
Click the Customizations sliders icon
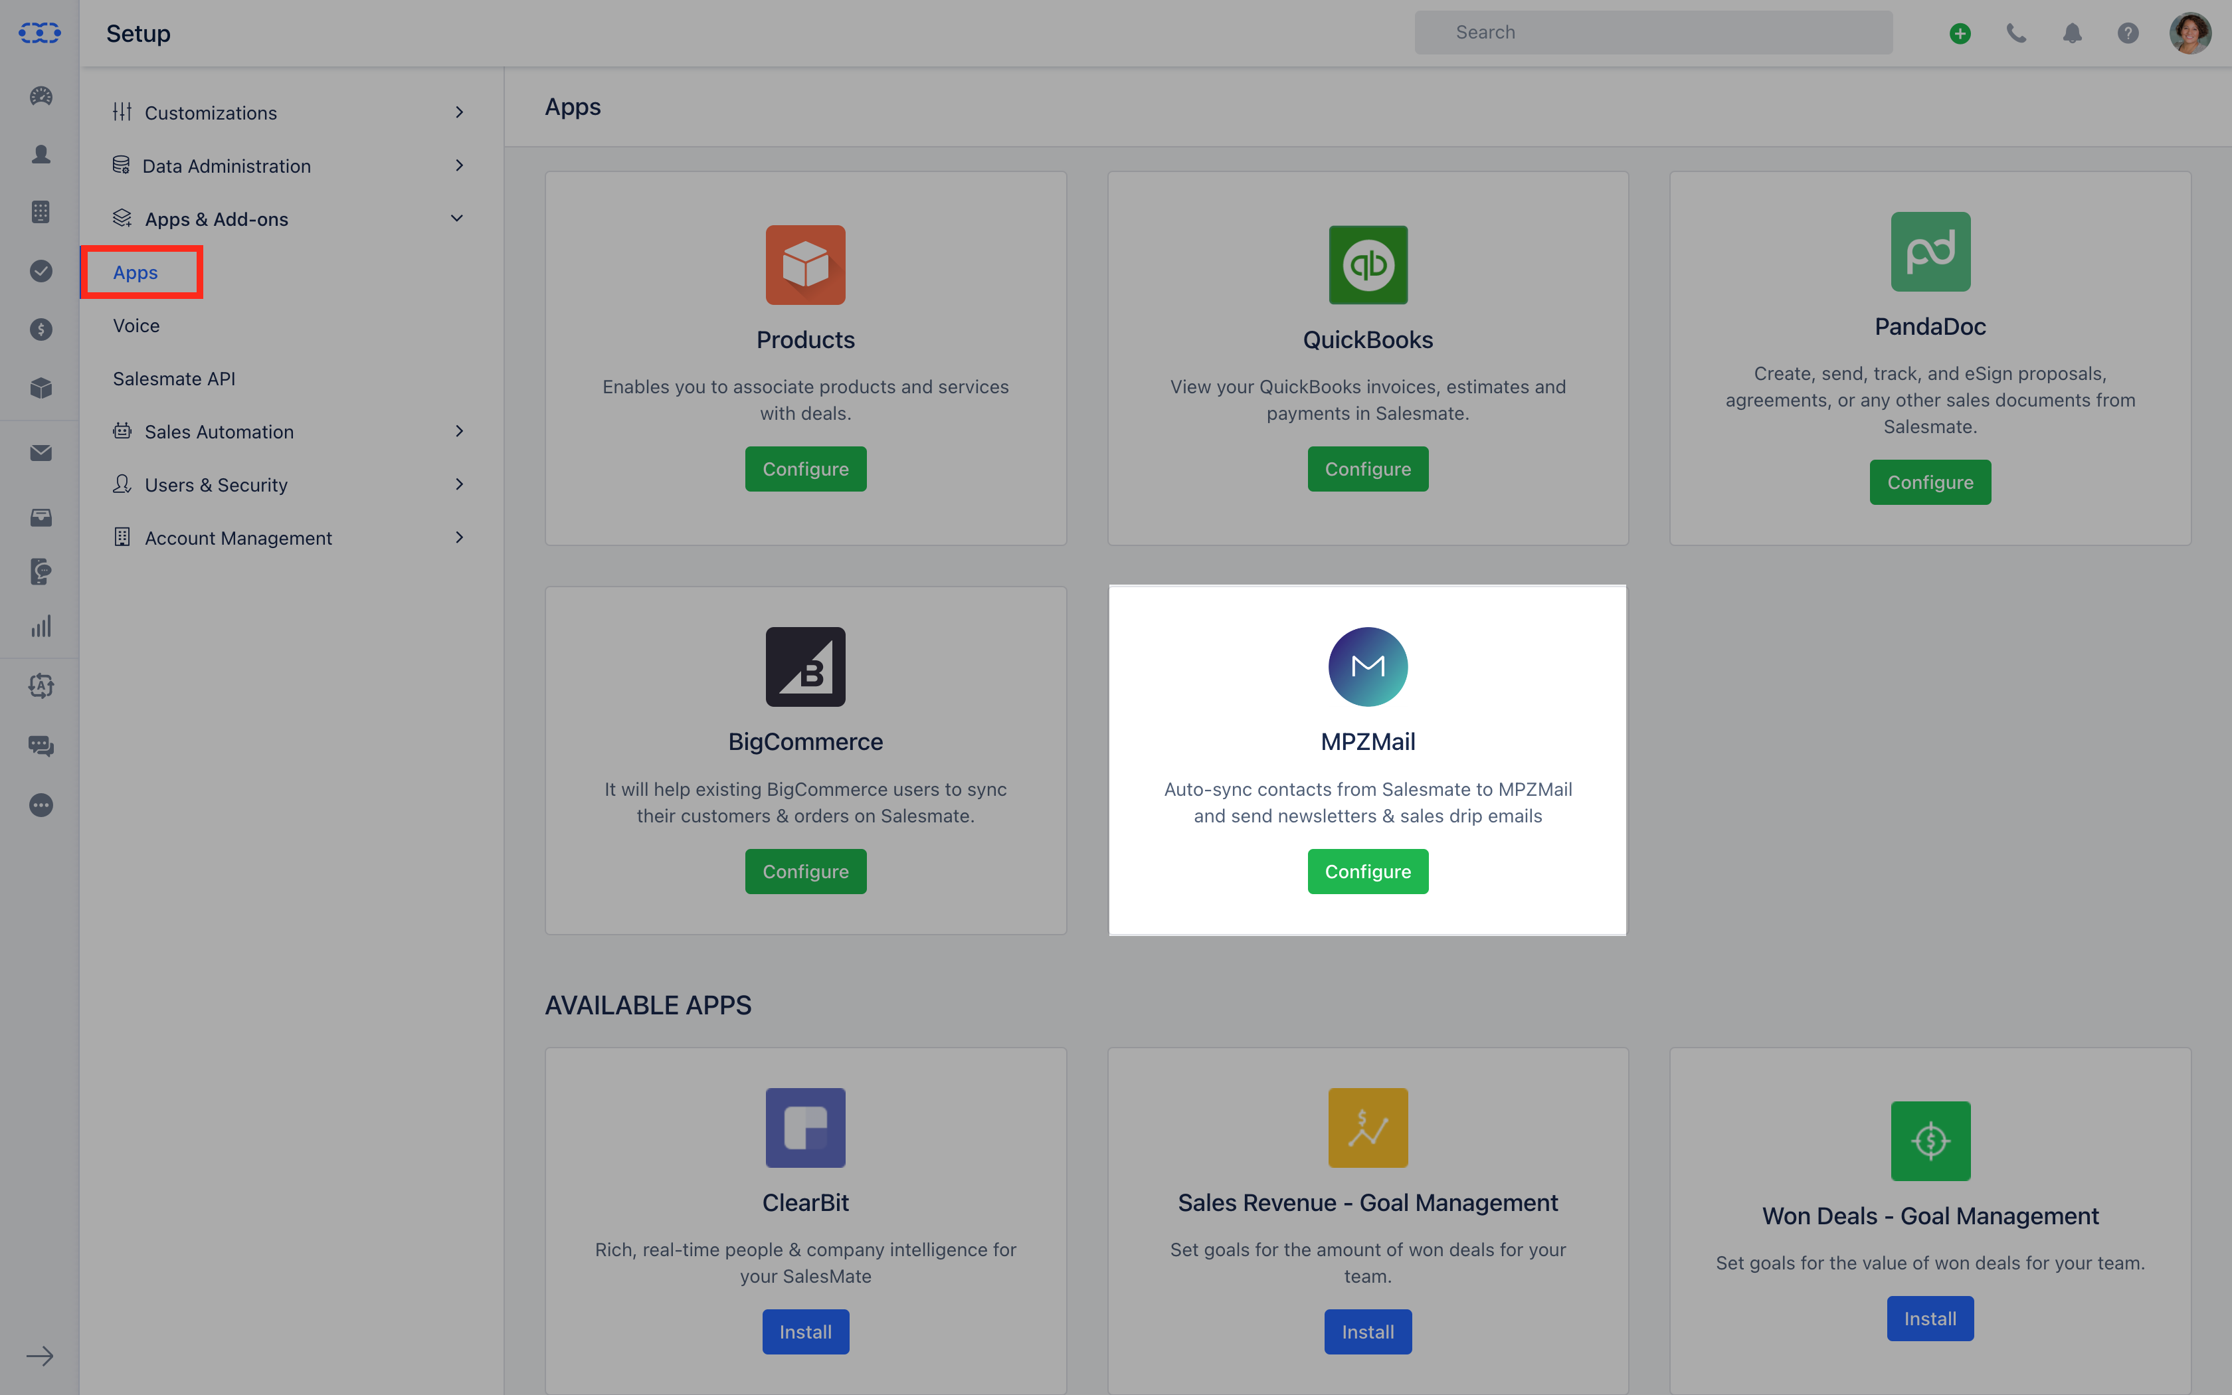pyautogui.click(x=122, y=112)
